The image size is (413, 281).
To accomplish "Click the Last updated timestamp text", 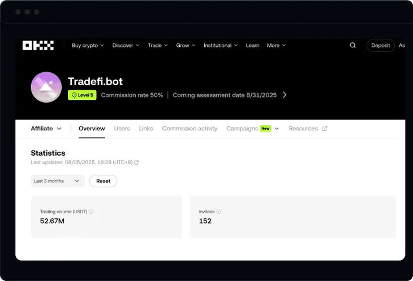I will click(x=81, y=163).
